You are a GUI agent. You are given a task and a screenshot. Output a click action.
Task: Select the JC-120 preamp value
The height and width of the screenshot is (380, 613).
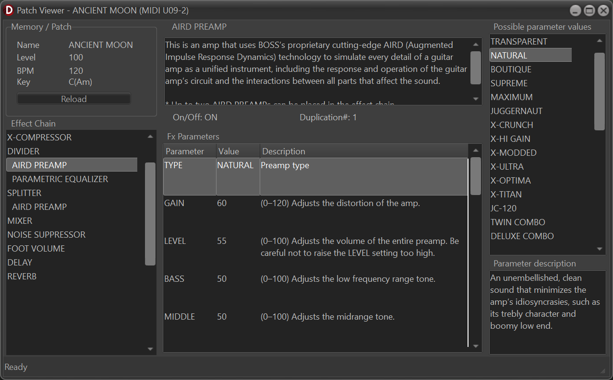click(x=504, y=208)
